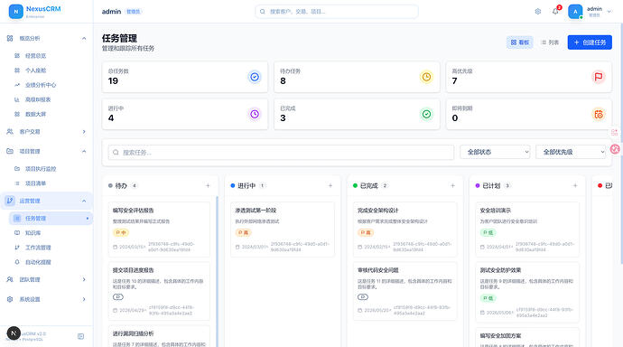The width and height of the screenshot is (623, 347).
Task: Switch to 列表 list view
Action: coord(550,42)
